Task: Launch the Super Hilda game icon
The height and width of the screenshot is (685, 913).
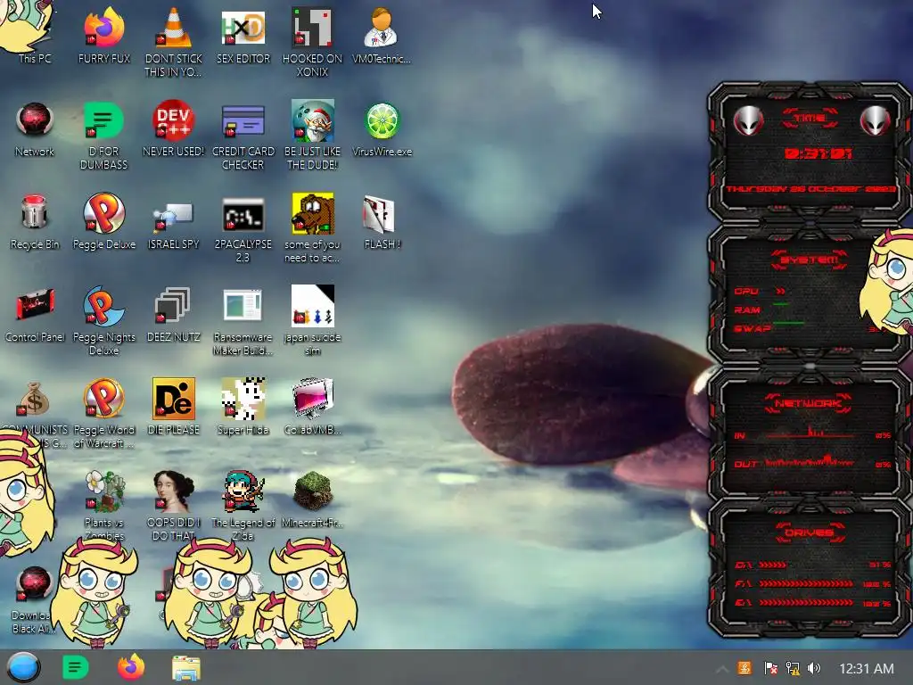Action: pos(243,407)
